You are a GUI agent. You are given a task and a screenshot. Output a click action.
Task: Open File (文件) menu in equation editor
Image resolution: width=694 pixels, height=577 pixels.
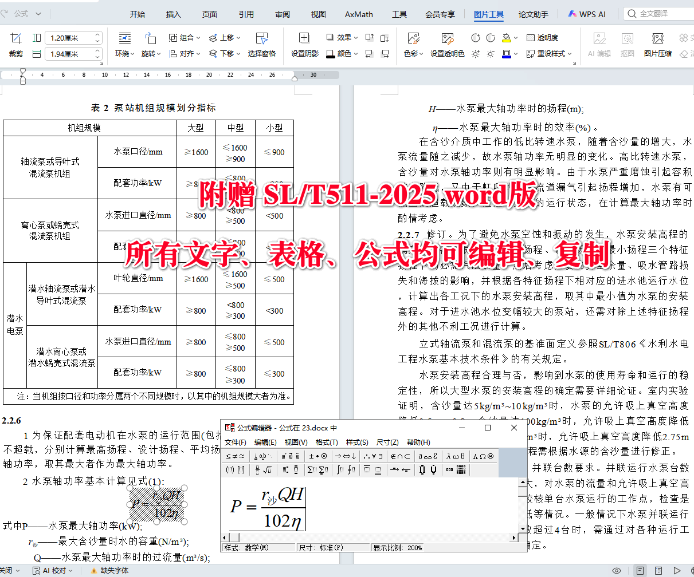(235, 442)
